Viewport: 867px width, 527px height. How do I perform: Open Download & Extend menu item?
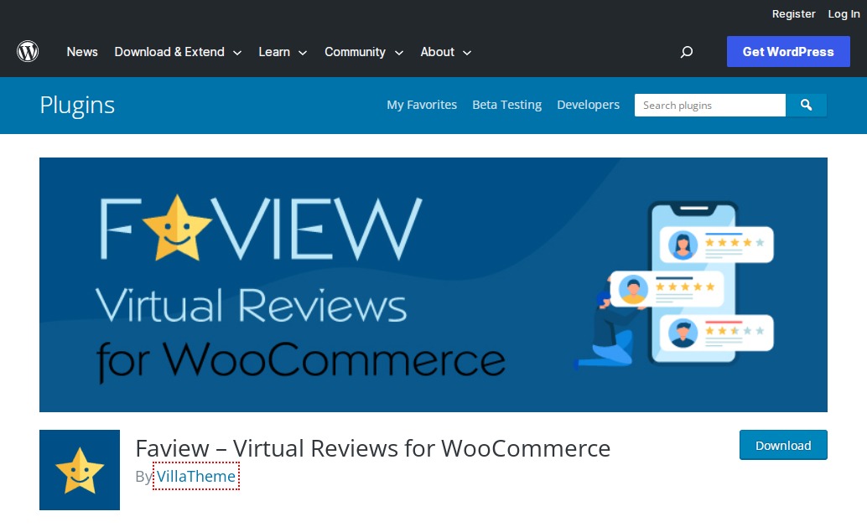point(169,52)
